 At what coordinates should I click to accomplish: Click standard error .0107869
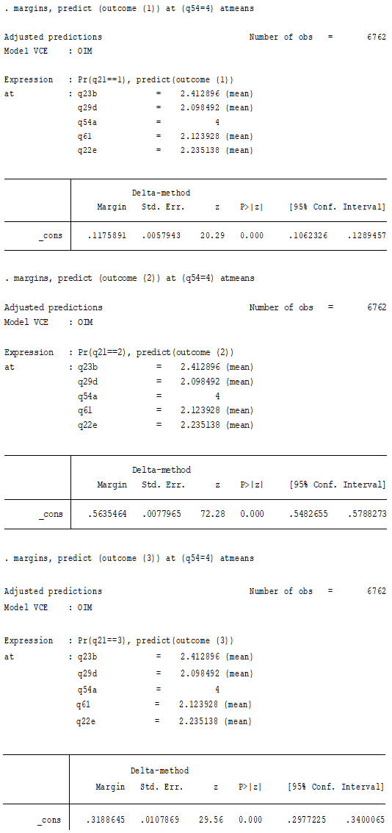[x=160, y=820]
